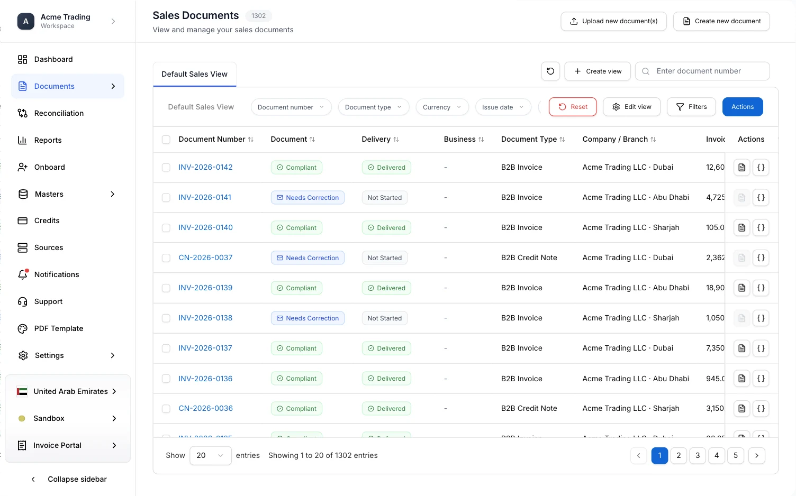Sort by Delivery column arrows

point(396,140)
